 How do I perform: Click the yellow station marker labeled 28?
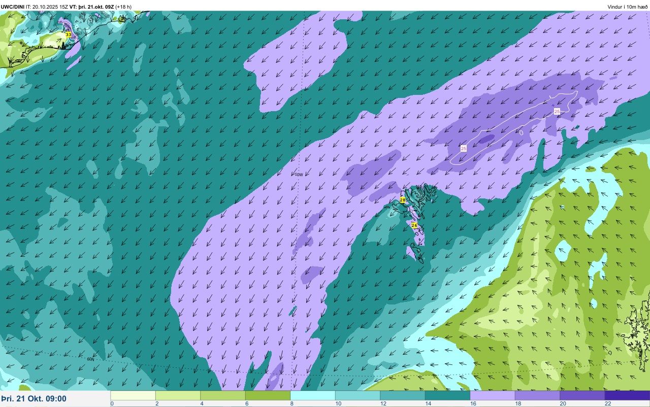tap(403, 200)
